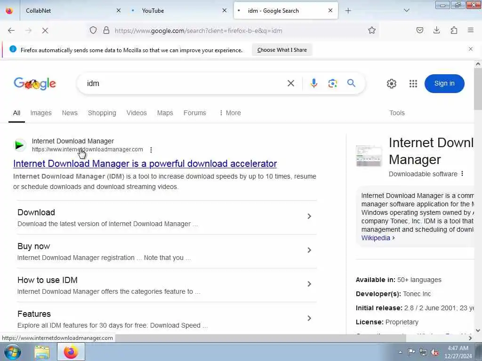
Task: Clear the search box text
Action: tap(291, 83)
